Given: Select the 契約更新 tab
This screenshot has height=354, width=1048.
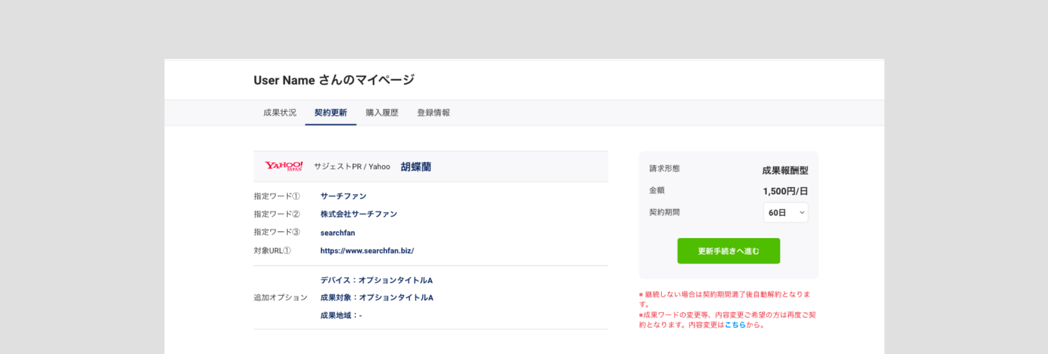Looking at the screenshot, I should tap(330, 113).
